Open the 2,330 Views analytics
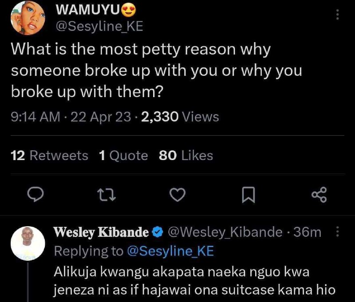 coord(180,117)
